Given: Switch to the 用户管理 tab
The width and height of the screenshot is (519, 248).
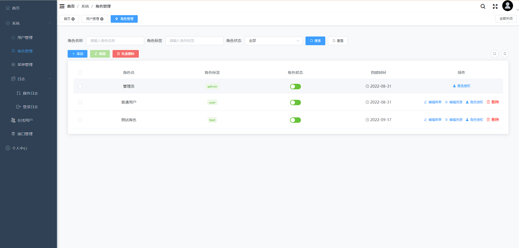Looking at the screenshot, I should 93,19.
